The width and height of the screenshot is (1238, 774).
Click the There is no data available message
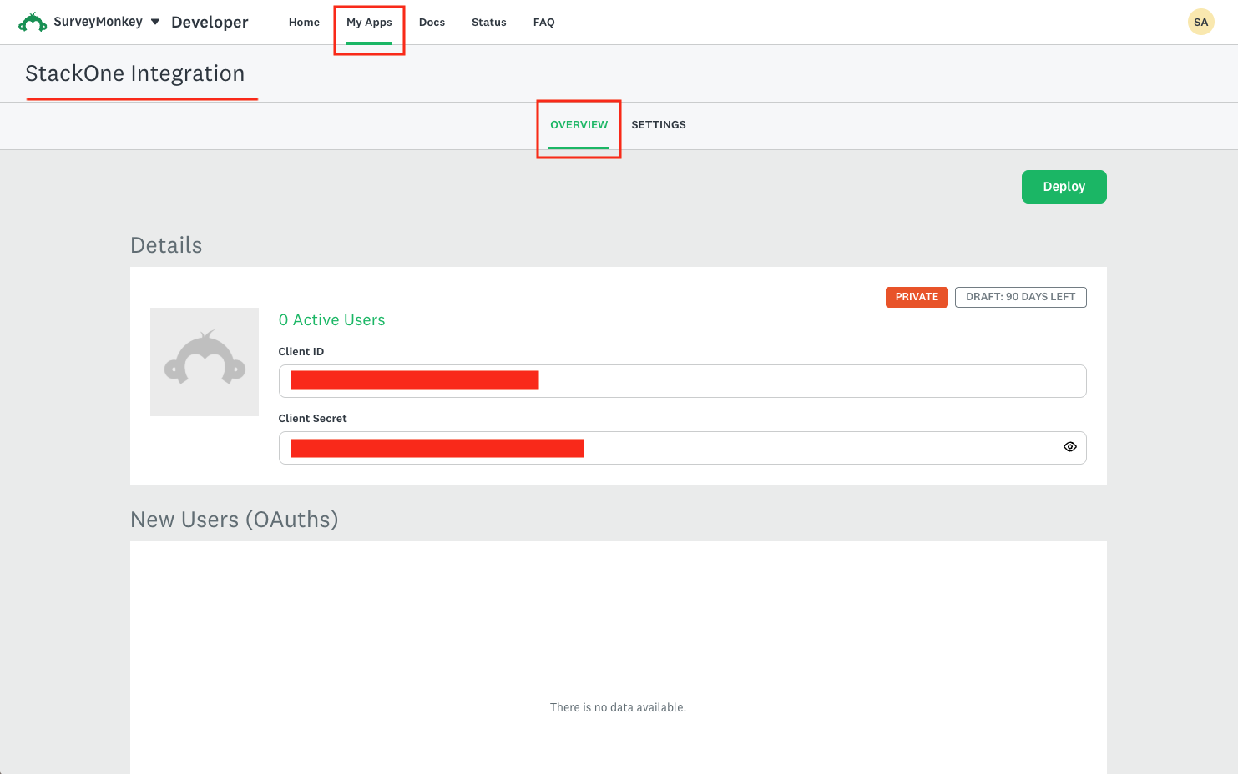(618, 707)
